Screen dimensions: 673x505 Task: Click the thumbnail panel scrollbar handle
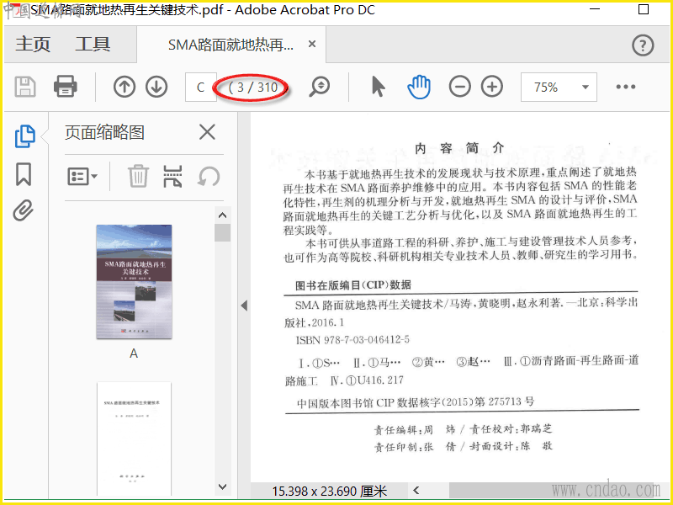coord(222,232)
